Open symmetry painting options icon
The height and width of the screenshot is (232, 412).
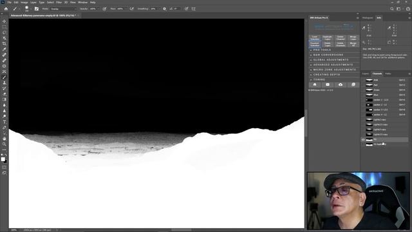[x=194, y=8]
